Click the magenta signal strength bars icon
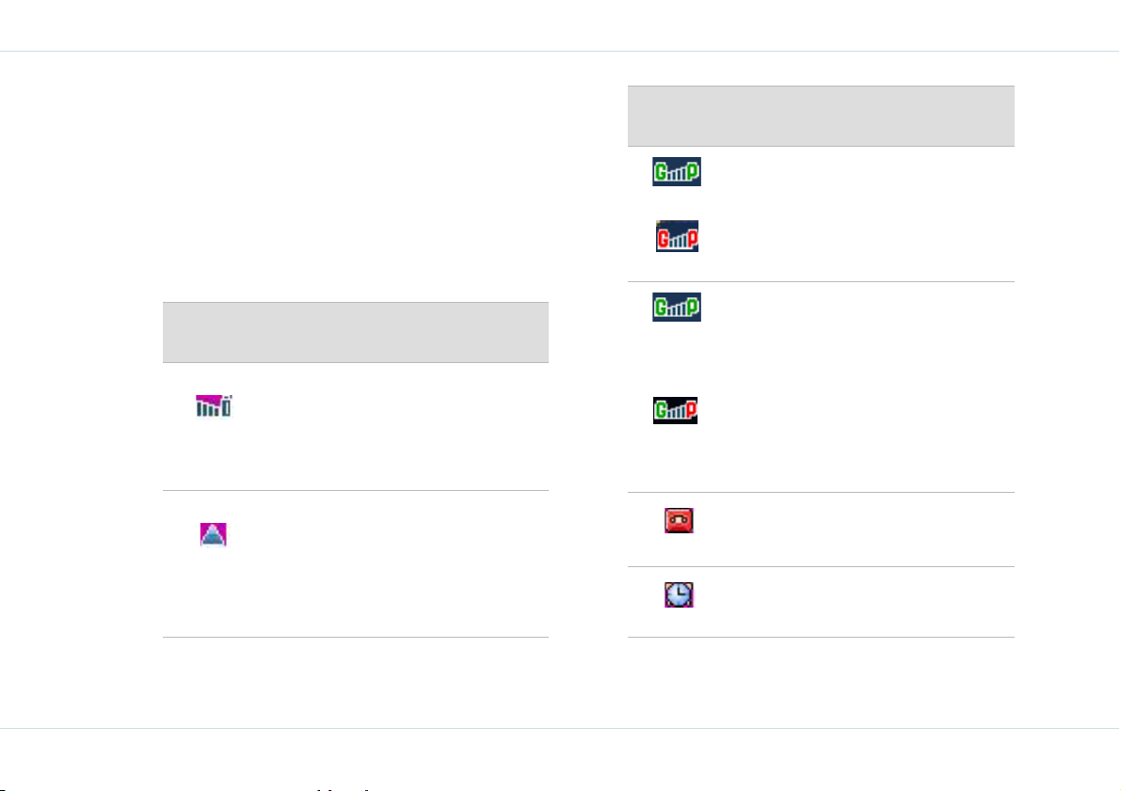 point(214,406)
